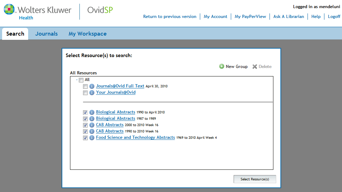Click 'All Resources' heading text
Screen dimensions: 342x192
coord(83,73)
